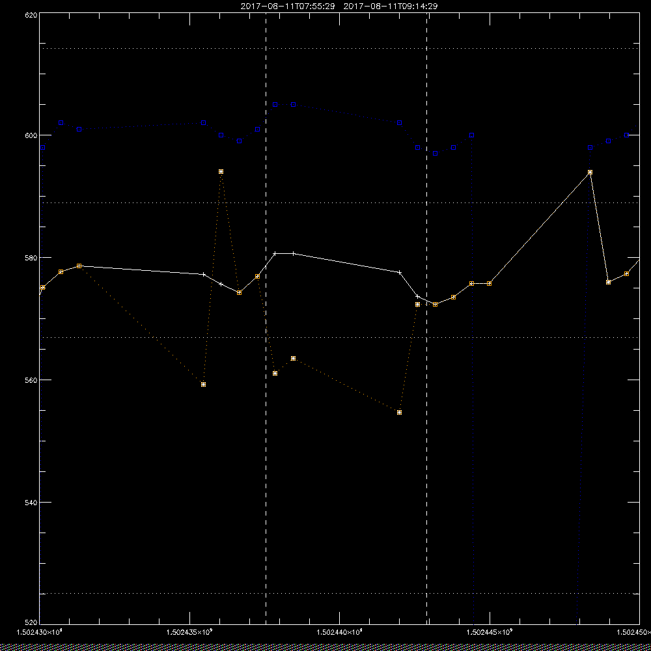The height and width of the screenshot is (651, 651).
Task: Select the 620 y-axis label
Action: tap(31, 15)
